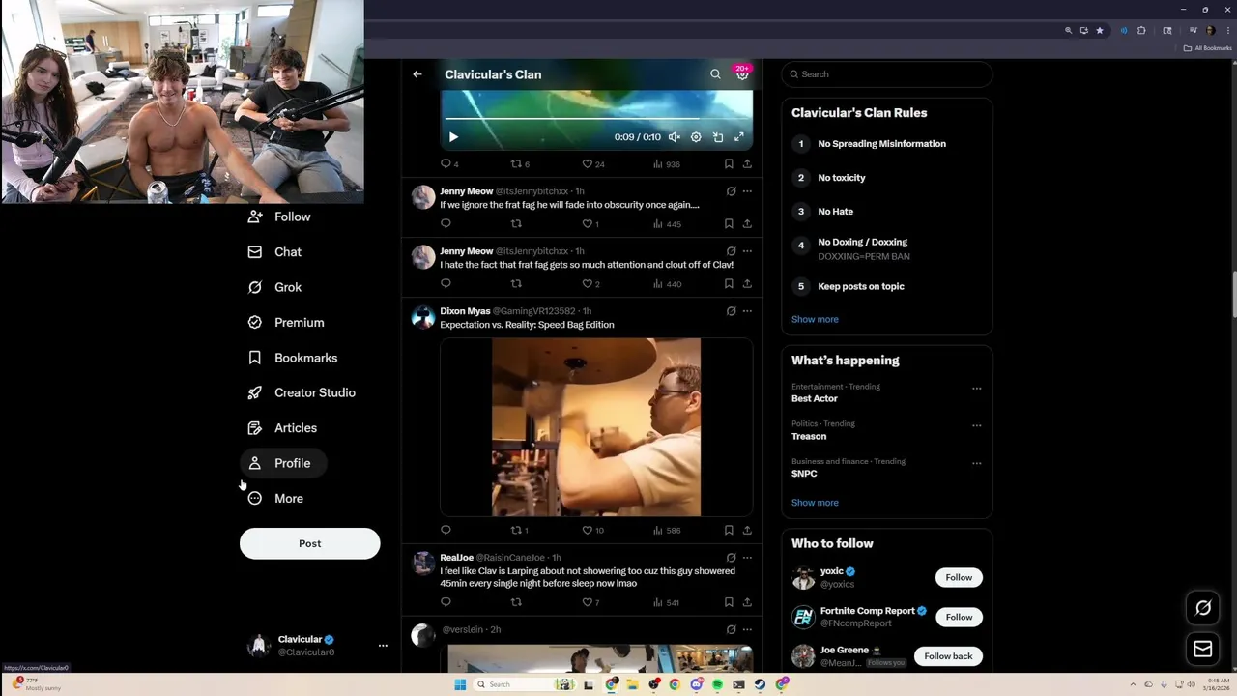Seek on the video progress bar
Image resolution: width=1237 pixels, height=696 pixels.
(596, 119)
